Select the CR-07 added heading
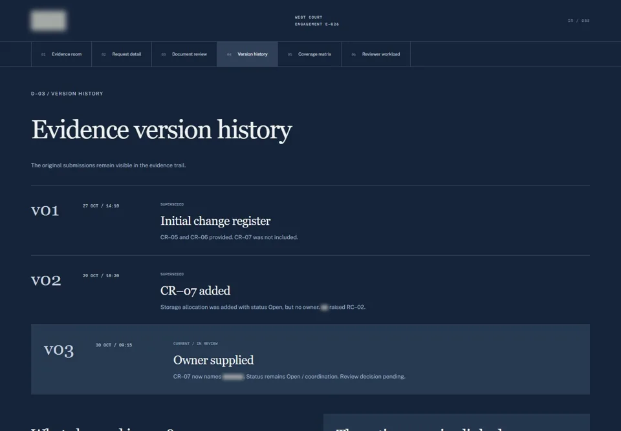 point(195,291)
